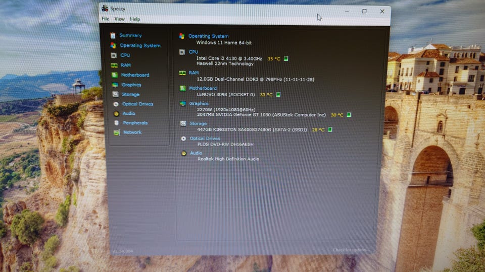Click the Storage icon in summary pane
485x272 pixels.
(x=183, y=123)
